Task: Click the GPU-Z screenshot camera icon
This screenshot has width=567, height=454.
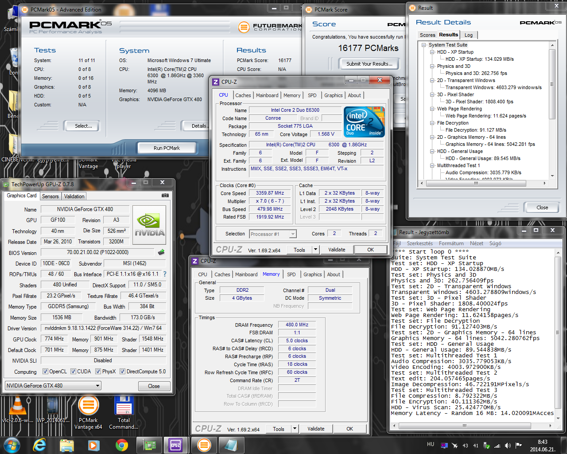Action: point(165,196)
